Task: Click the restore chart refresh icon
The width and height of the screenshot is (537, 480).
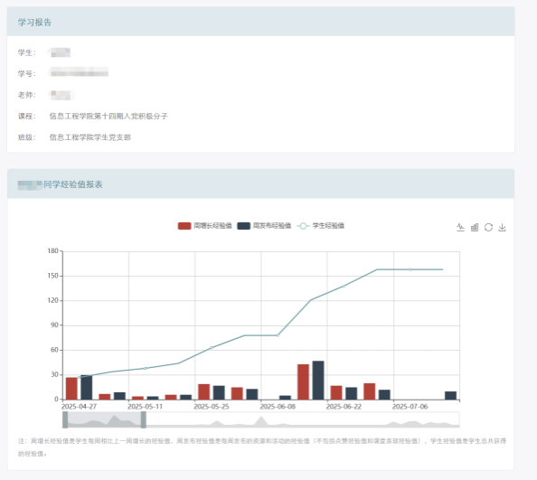Action: pos(488,227)
